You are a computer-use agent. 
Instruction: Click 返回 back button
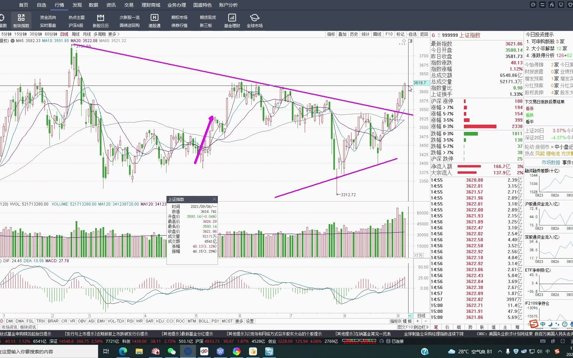pos(424,34)
